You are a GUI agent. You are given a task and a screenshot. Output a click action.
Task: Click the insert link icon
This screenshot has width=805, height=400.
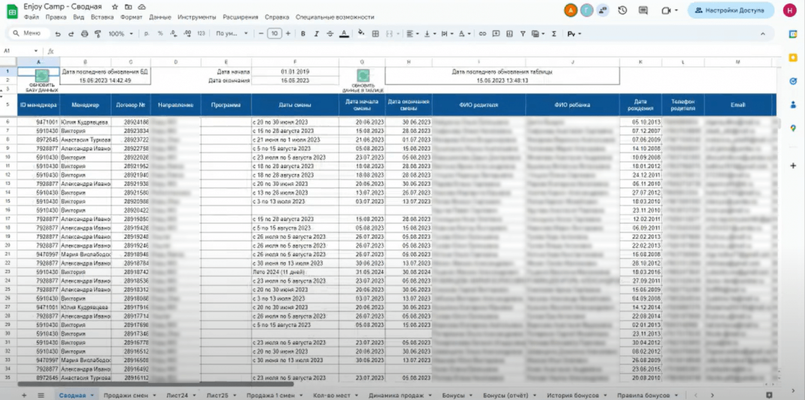[482, 34]
